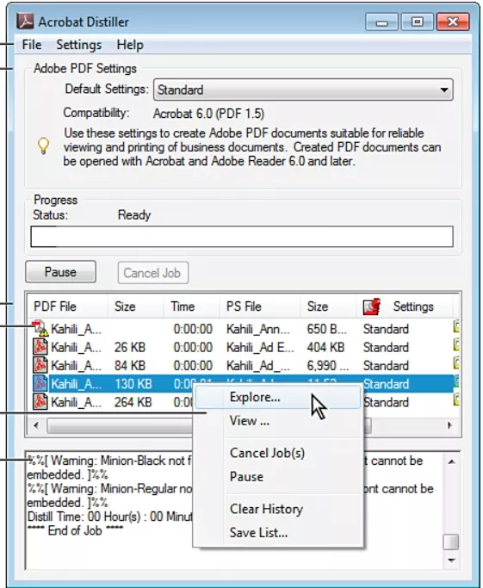The width and height of the screenshot is (483, 588).
Task: Click PDF icon of the 84 KB row
Action: (40, 365)
